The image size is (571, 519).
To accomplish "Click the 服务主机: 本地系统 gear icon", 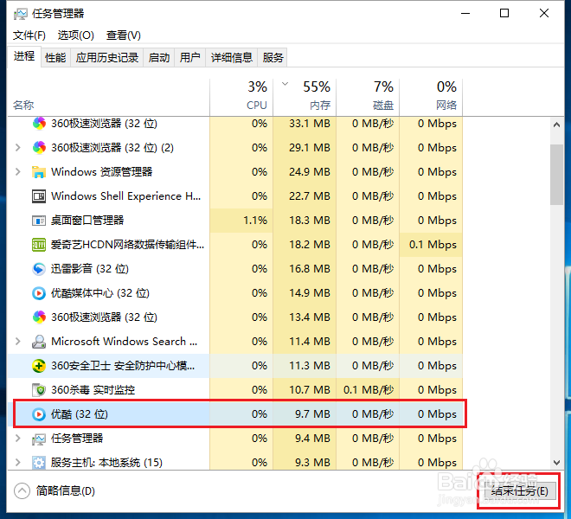I will (39, 463).
